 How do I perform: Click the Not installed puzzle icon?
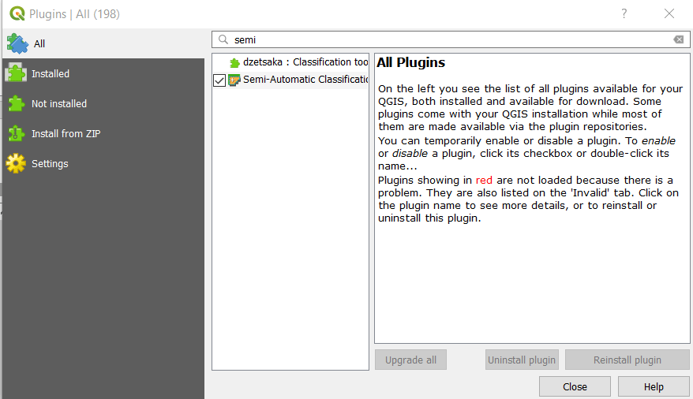pos(17,104)
